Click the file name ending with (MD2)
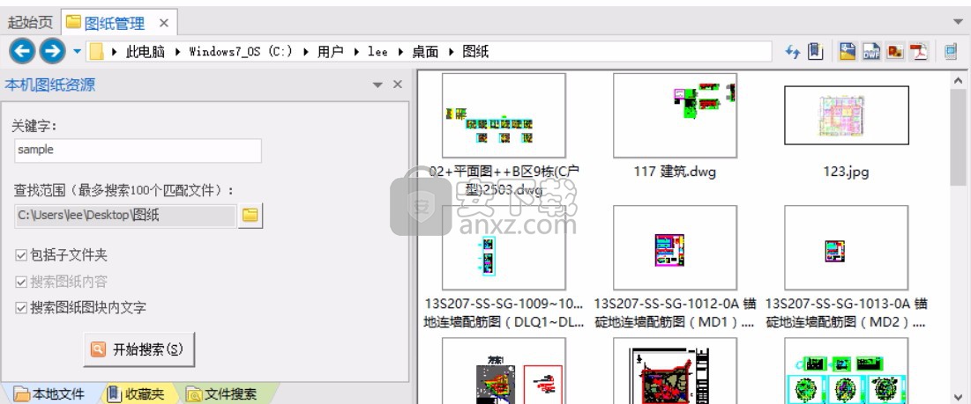 coord(847,313)
